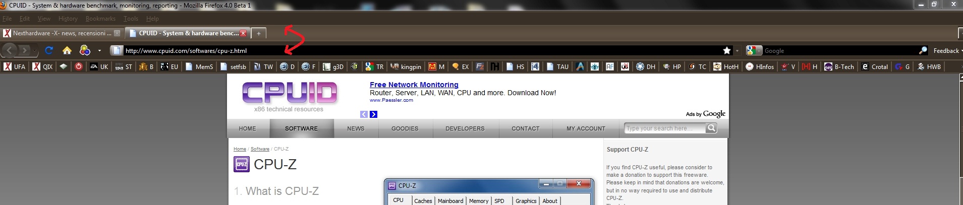Go to HOME in CPUID navigation

point(247,128)
